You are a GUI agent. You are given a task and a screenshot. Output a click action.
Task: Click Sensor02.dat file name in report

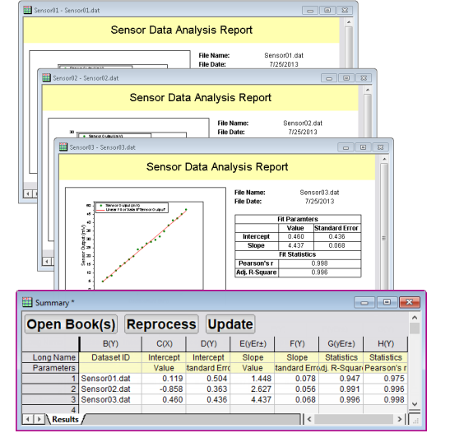(303, 123)
